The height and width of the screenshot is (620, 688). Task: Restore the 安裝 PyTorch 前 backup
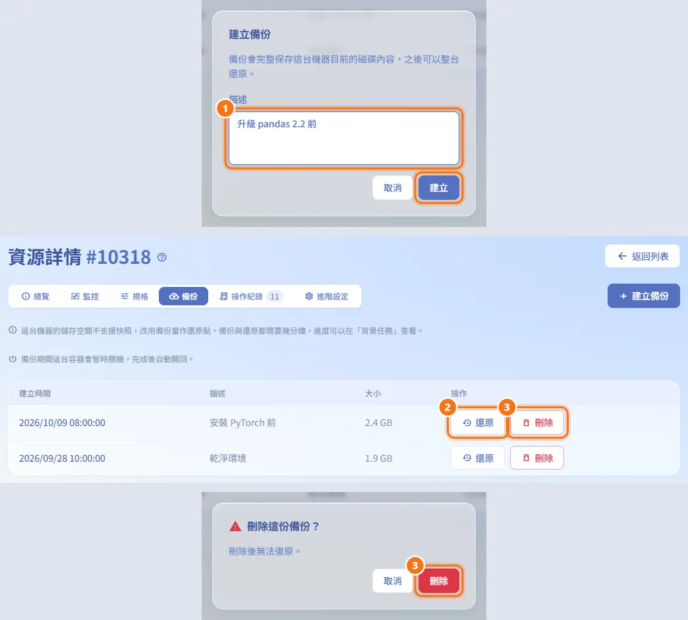coord(477,422)
